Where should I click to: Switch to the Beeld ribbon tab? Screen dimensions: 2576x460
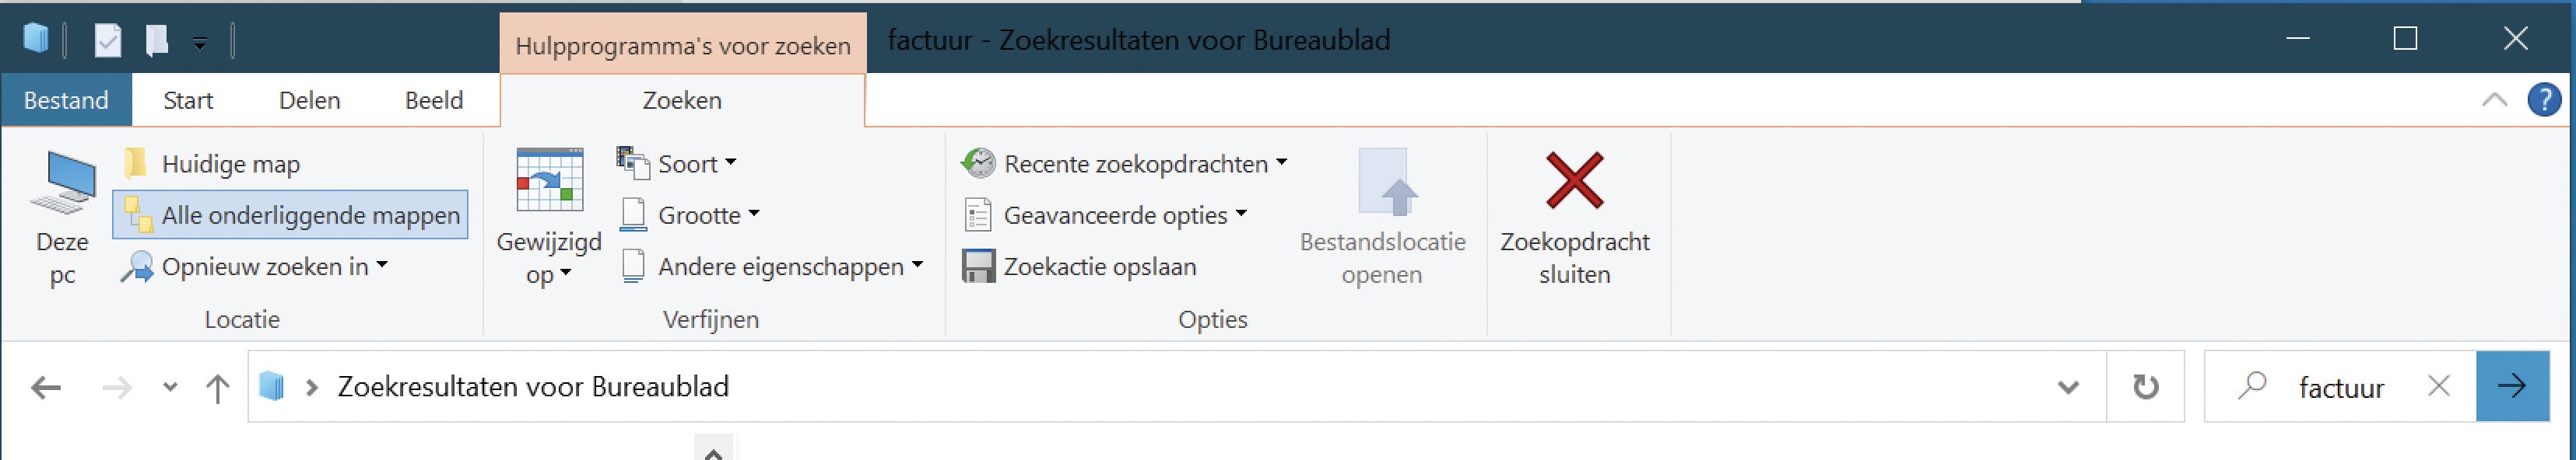click(434, 101)
